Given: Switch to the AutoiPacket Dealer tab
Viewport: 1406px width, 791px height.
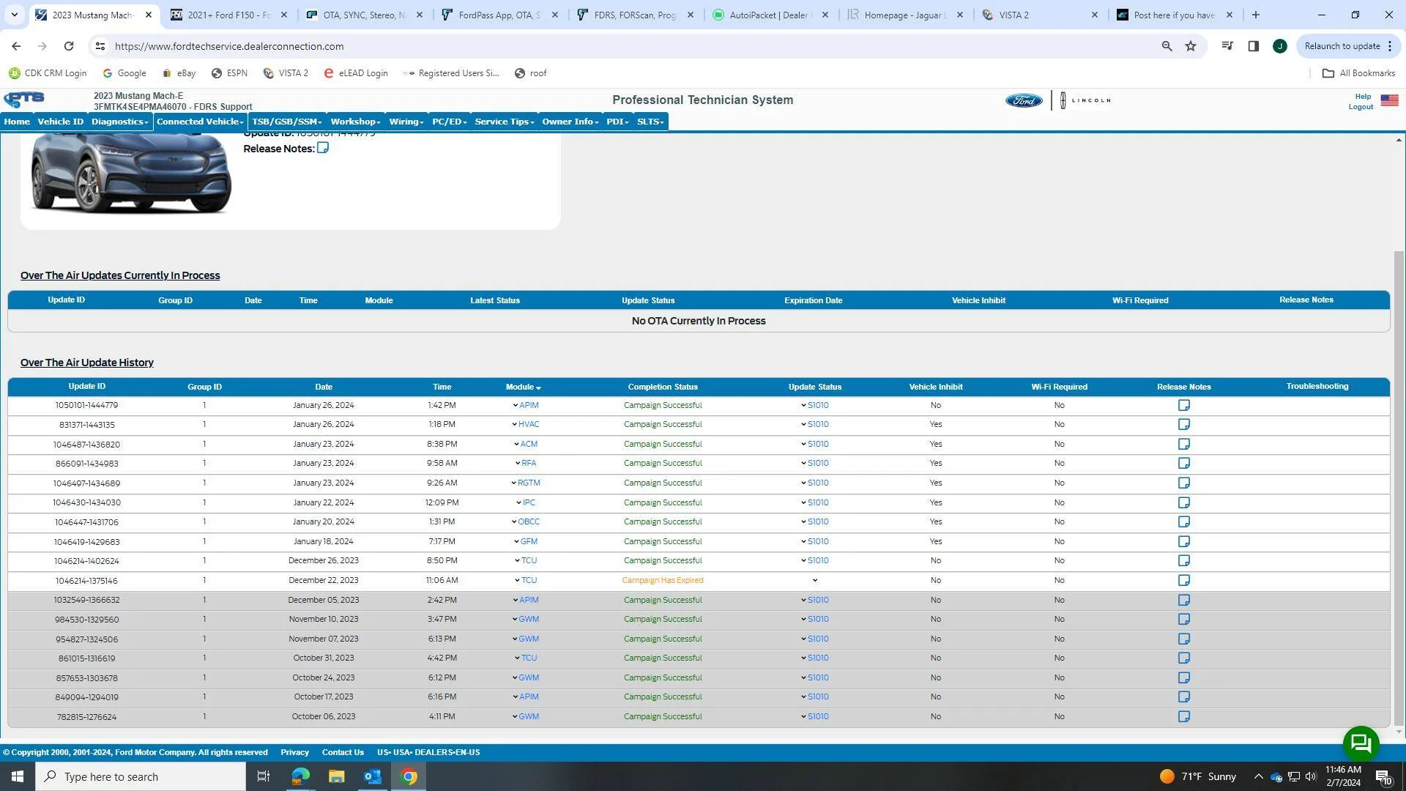Looking at the screenshot, I should pos(770,15).
